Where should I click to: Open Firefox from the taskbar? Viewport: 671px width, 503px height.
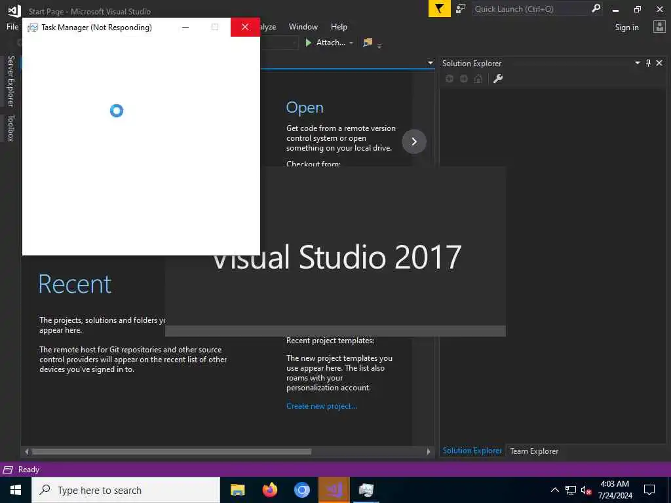coord(269,490)
